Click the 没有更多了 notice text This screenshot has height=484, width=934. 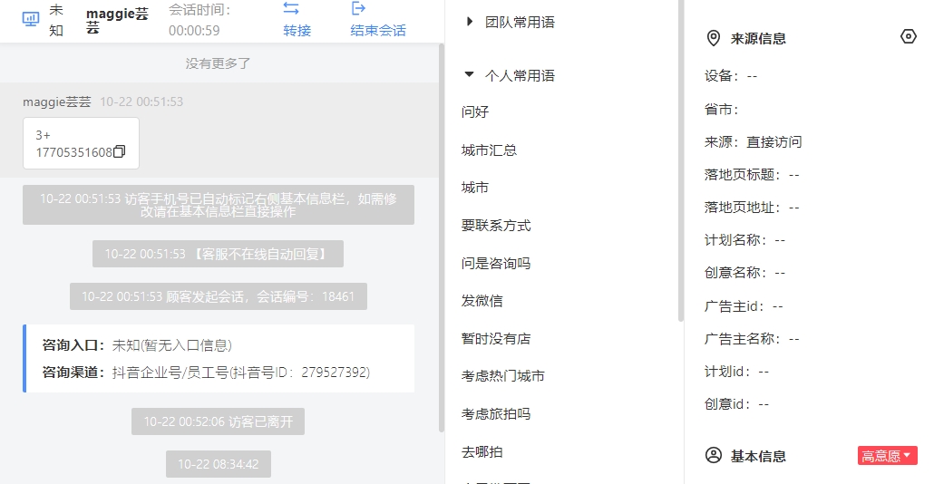[x=218, y=63]
